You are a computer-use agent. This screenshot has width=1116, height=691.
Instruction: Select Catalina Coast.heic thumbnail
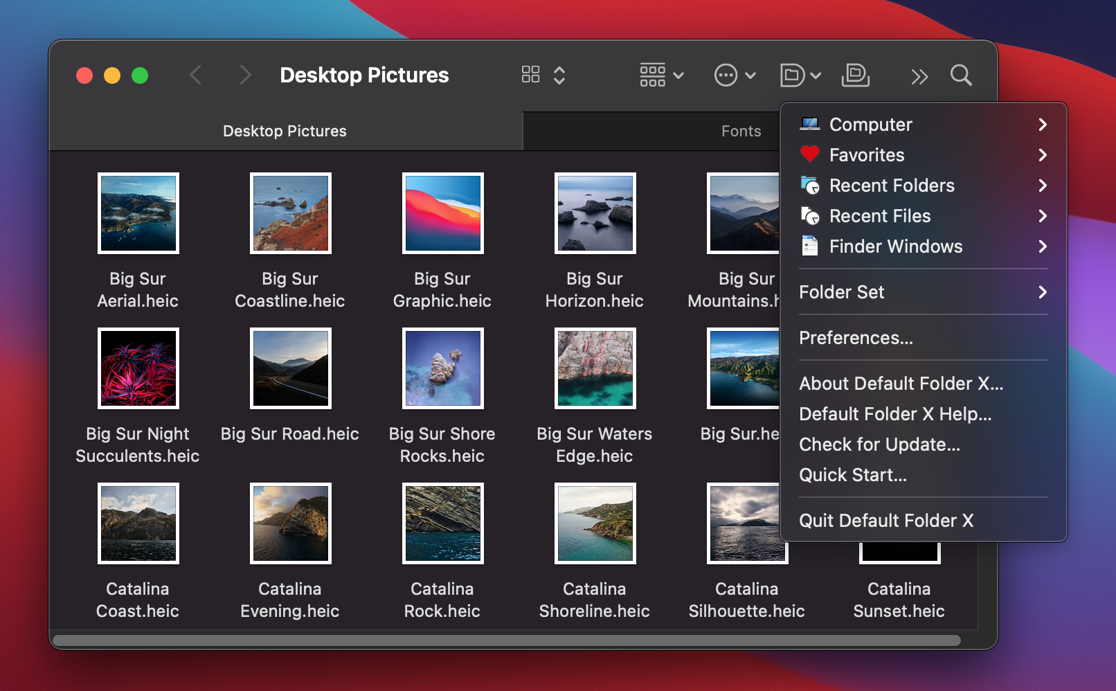(138, 523)
